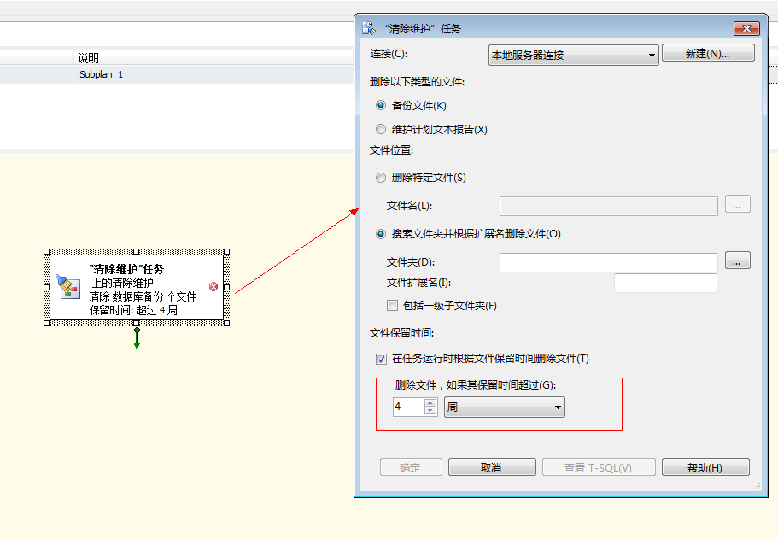Viewport: 778px width, 539px height.
Task: Click the 取消 button
Action: 492,467
